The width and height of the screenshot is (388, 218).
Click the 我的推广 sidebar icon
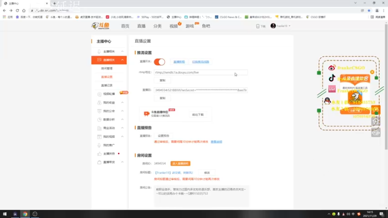(x=99, y=145)
